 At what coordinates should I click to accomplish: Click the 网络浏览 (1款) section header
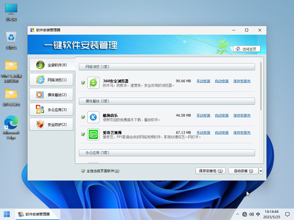[x=167, y=67]
